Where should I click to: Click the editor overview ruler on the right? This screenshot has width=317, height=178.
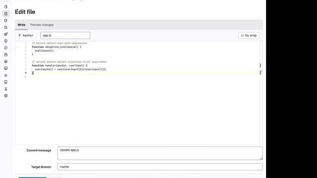point(261,93)
